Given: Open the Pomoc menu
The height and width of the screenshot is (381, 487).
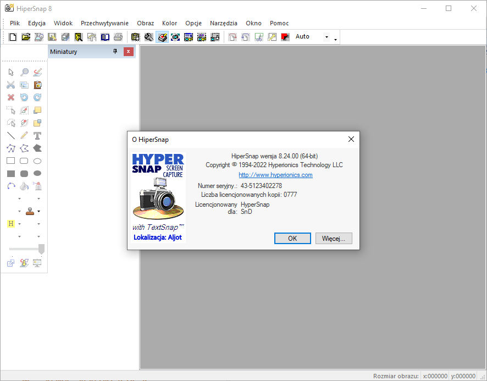Looking at the screenshot, I should (x=279, y=23).
